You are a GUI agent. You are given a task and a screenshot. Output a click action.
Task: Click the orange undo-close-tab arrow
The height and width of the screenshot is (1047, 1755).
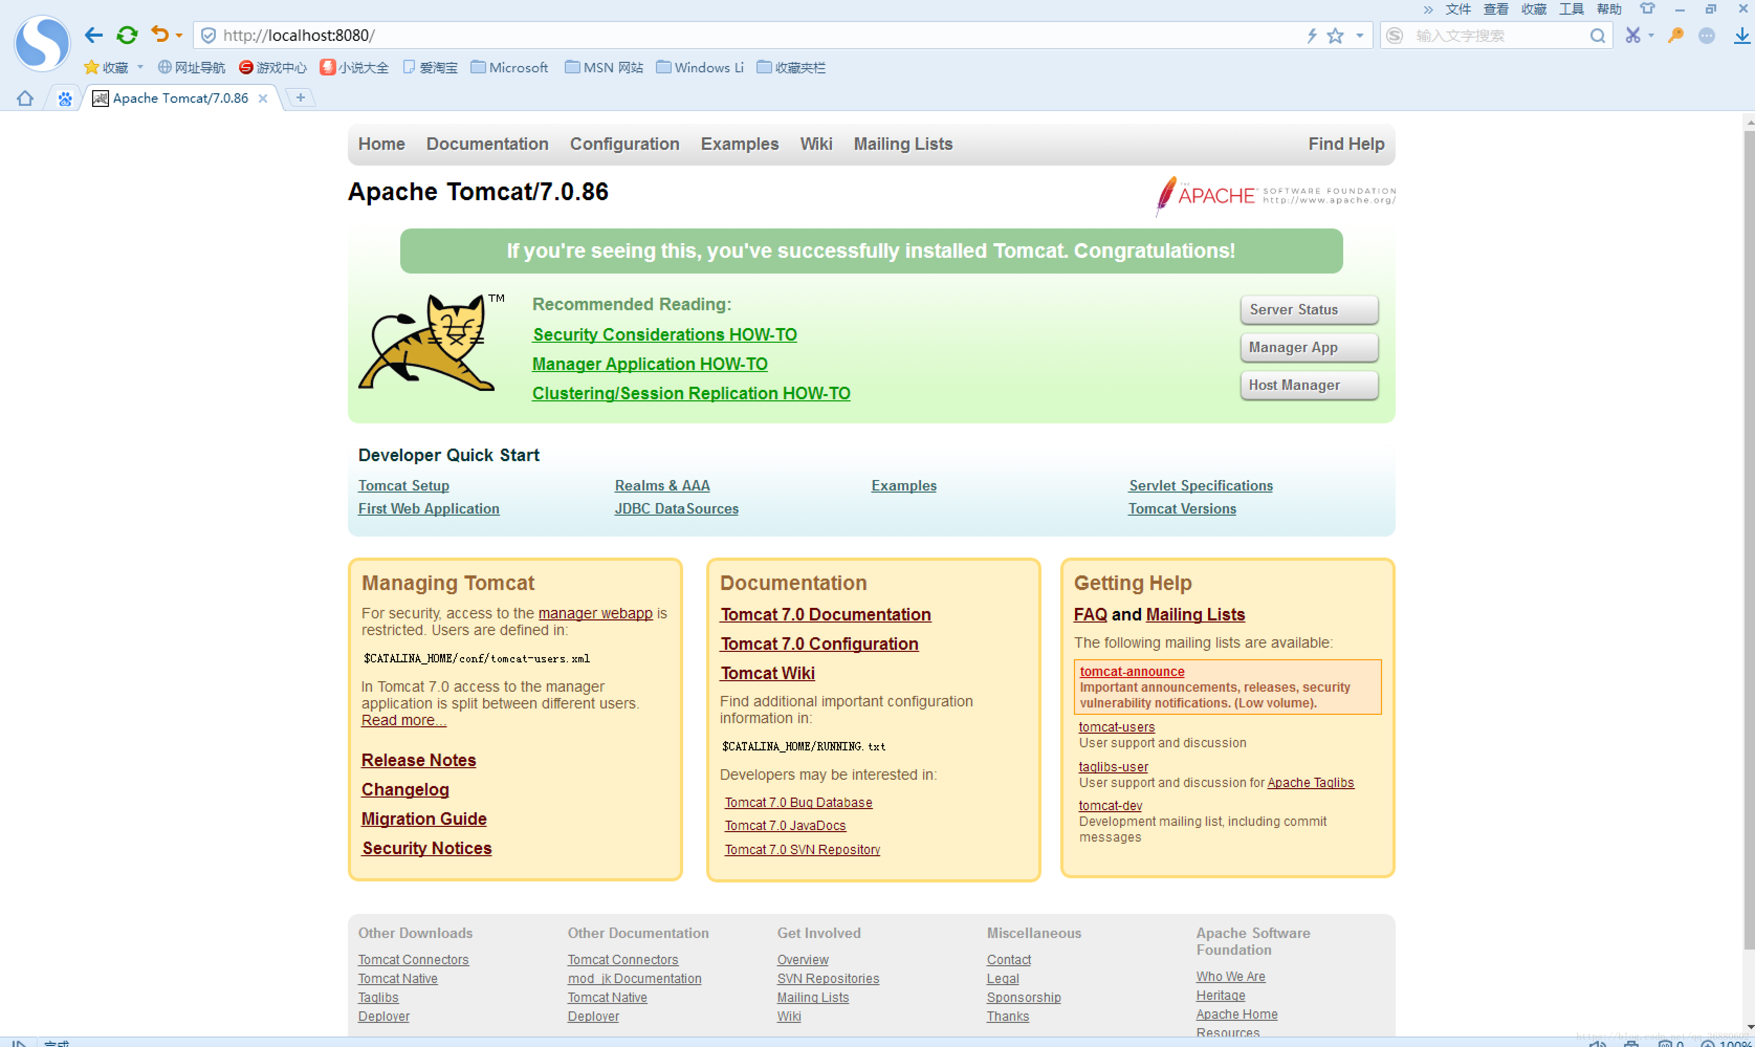(160, 35)
